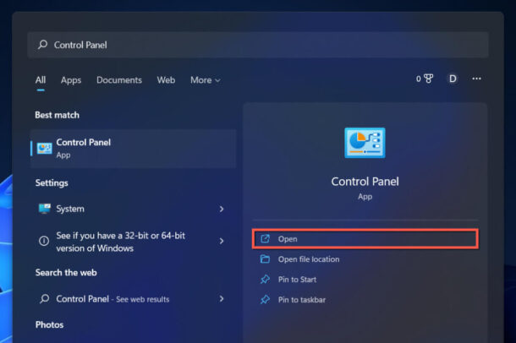
Task: Click the info icon beside 32-bit result
Action: tap(44, 241)
